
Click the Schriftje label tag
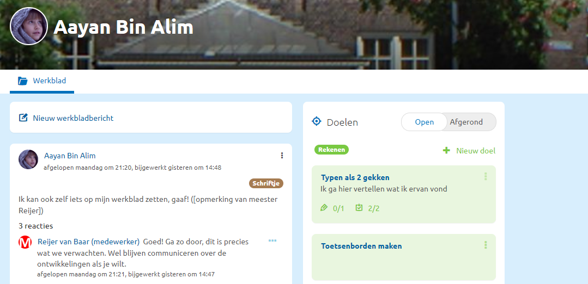pos(266,183)
